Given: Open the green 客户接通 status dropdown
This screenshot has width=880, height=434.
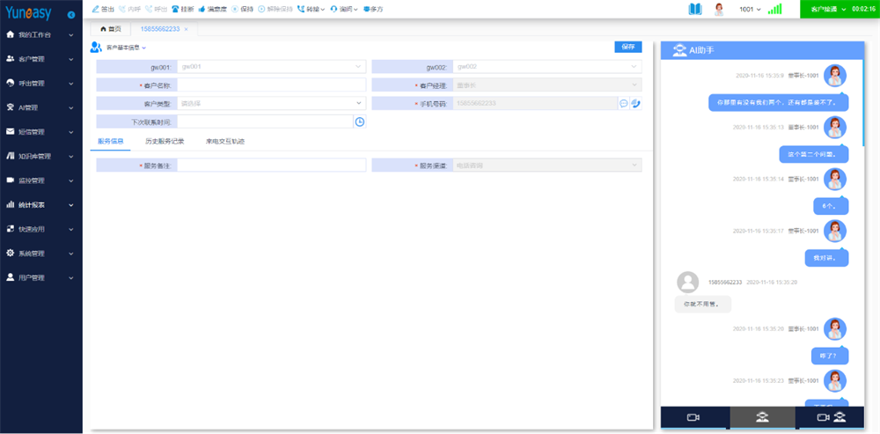Looking at the screenshot, I should pyautogui.click(x=828, y=9).
